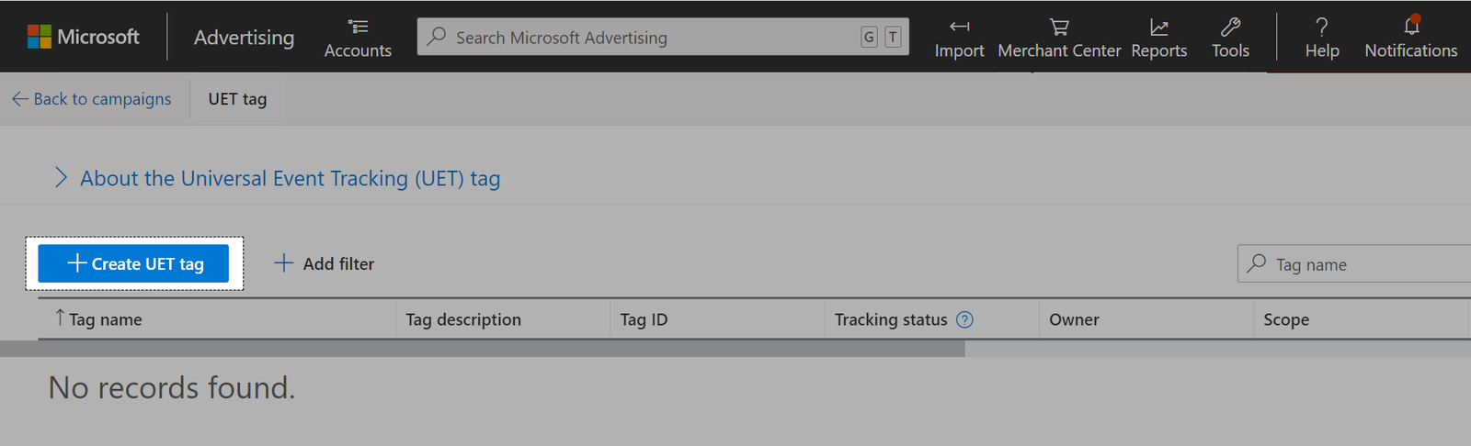Click the Import arrow icon
Viewport: 1471px width, 446px height.
tap(959, 27)
